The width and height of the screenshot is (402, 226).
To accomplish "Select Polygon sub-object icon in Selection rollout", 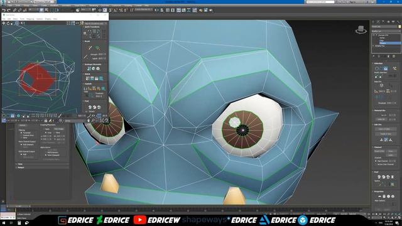I will pyautogui.click(x=386, y=68).
